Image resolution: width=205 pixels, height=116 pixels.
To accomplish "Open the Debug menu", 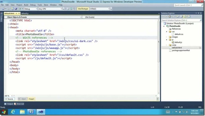I will point(33,5).
